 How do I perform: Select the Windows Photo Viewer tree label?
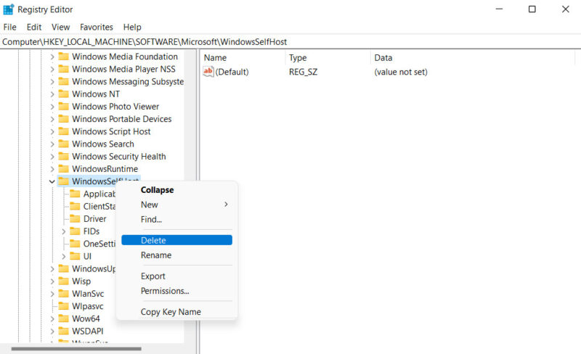pyautogui.click(x=115, y=107)
